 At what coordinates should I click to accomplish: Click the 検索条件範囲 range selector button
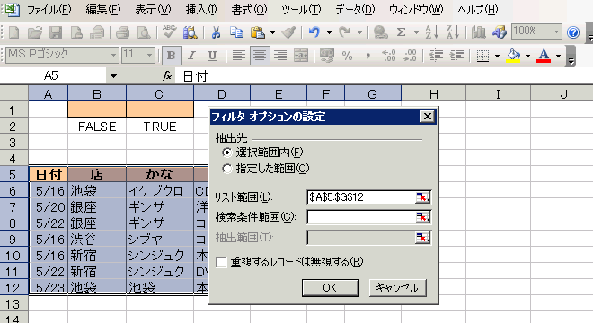coord(422,217)
